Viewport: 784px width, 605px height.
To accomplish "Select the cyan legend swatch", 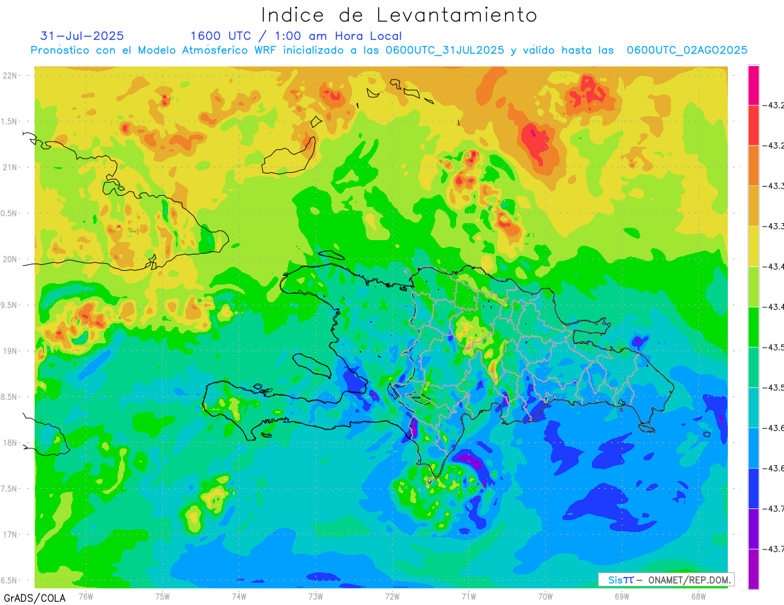I will coord(753,407).
